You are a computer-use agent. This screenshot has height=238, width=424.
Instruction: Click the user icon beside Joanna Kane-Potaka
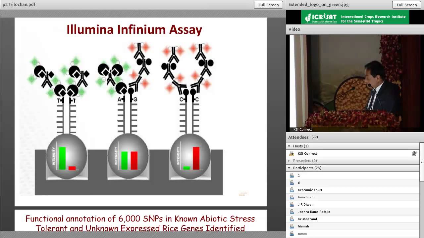(x=292, y=212)
